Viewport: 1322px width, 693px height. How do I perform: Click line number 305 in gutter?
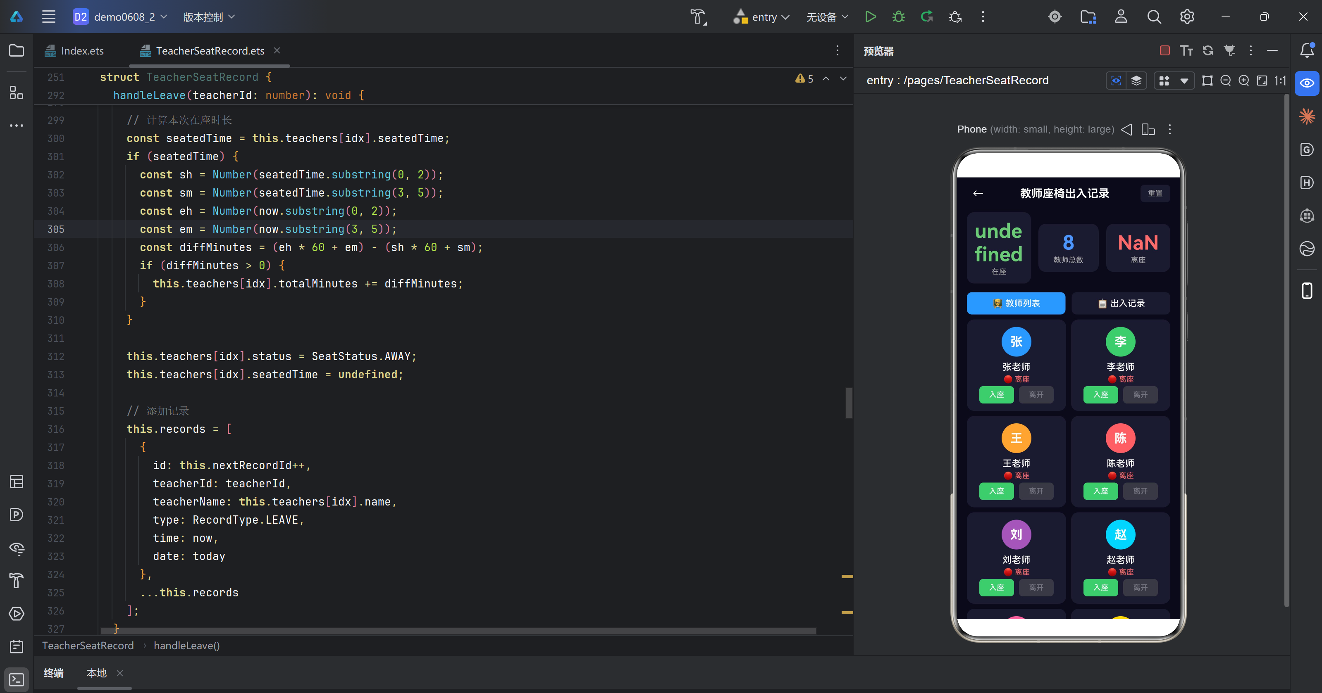(x=55, y=229)
